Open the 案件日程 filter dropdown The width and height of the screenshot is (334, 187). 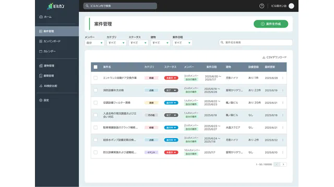coord(182,43)
